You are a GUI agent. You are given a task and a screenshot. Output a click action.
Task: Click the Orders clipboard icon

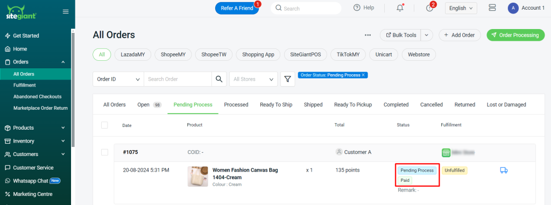coord(8,62)
